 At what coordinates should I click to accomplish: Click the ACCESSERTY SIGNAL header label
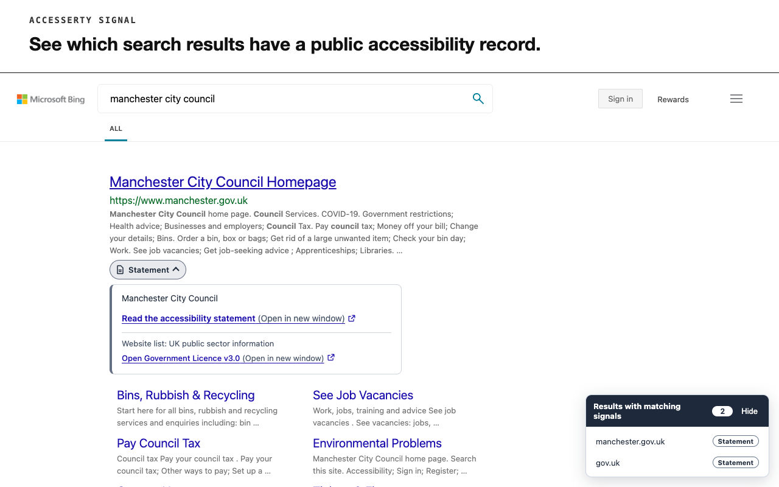click(x=83, y=20)
